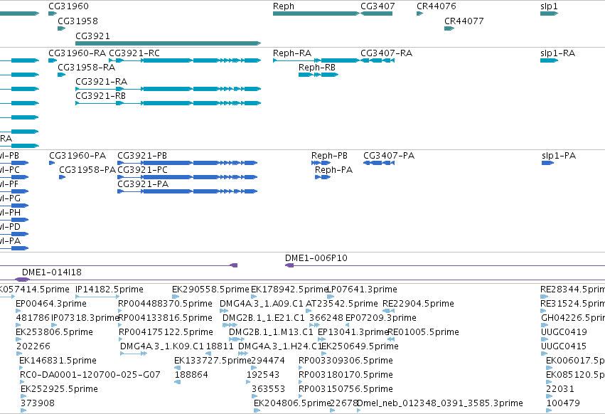This screenshot has width=605, height=414.
Task: Click the CG31958-RA transcript label
Action: point(87,67)
